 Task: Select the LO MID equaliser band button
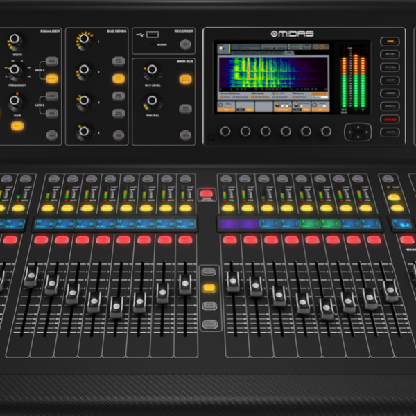(x=52, y=96)
